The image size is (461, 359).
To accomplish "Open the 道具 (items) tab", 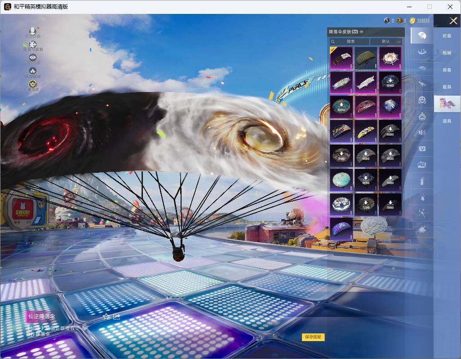I will [x=447, y=121].
